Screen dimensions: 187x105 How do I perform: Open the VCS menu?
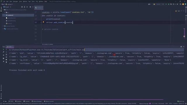(x=37, y=1)
